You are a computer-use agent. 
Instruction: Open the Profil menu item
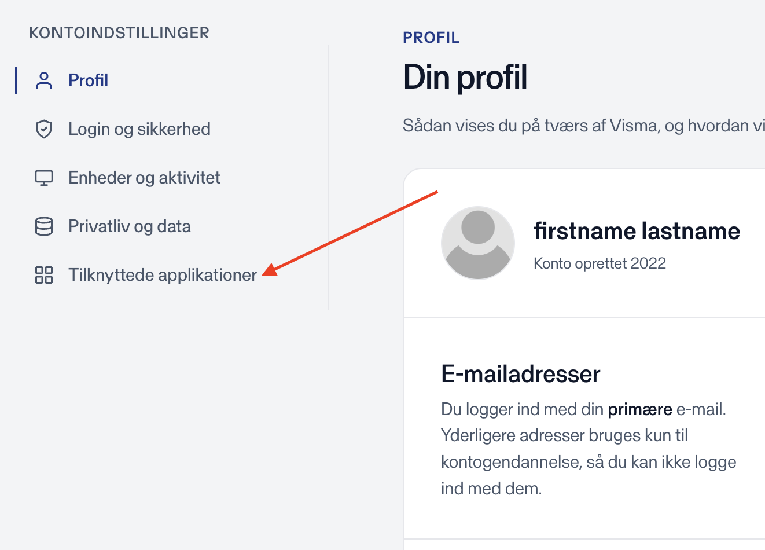(88, 80)
